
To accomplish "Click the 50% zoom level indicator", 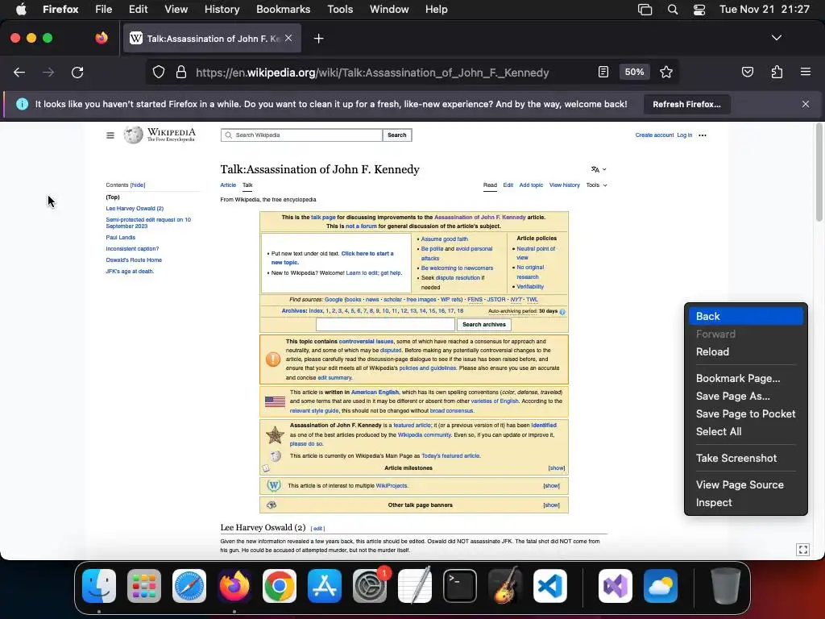I will (x=634, y=72).
